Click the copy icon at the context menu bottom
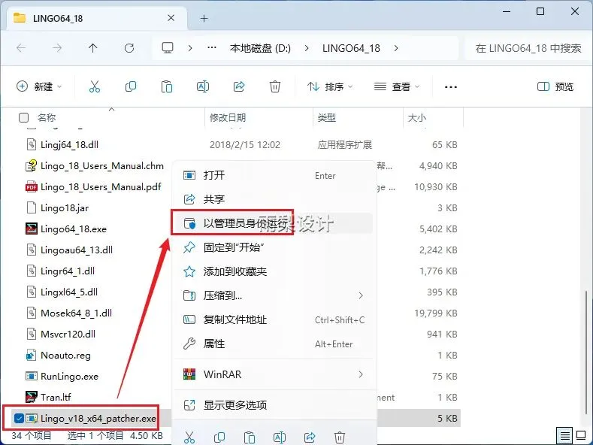This screenshot has height=445, width=593. 219,437
